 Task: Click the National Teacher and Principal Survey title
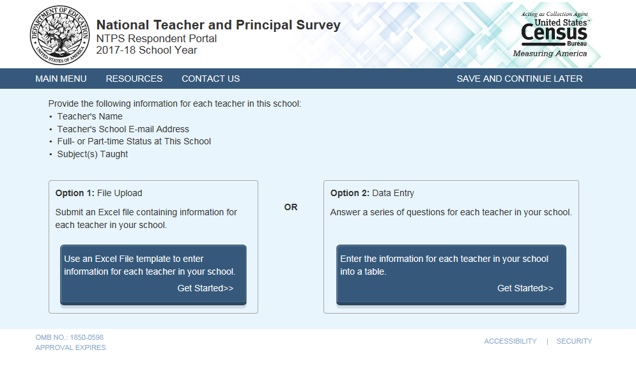pos(219,26)
